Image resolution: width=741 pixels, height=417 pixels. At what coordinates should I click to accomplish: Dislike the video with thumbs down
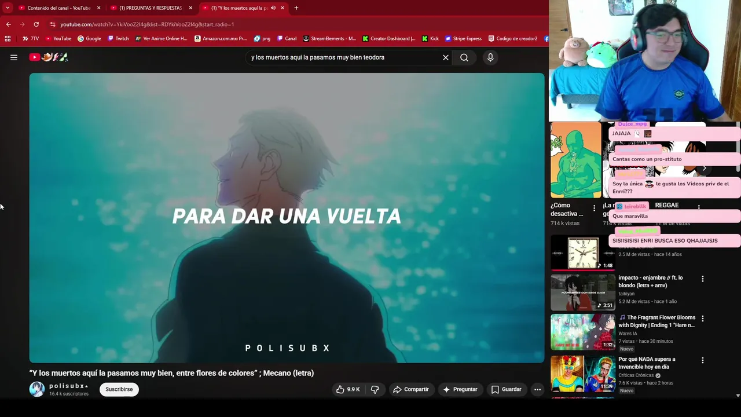(x=375, y=389)
